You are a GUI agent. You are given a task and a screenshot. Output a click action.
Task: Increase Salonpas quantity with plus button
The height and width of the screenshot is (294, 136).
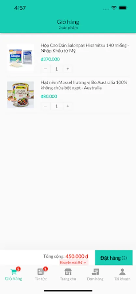point(68,69)
